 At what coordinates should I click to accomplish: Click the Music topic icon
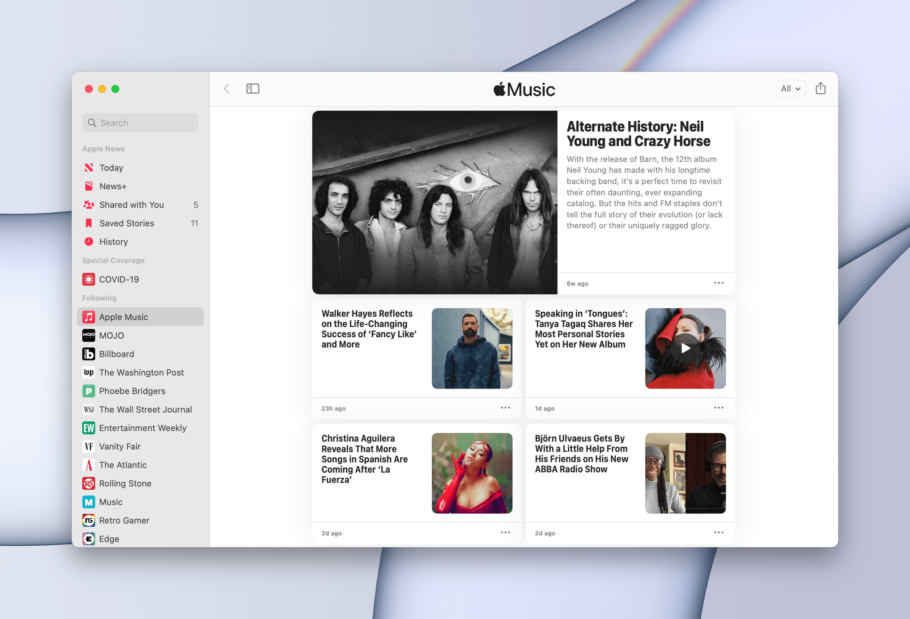(x=89, y=502)
